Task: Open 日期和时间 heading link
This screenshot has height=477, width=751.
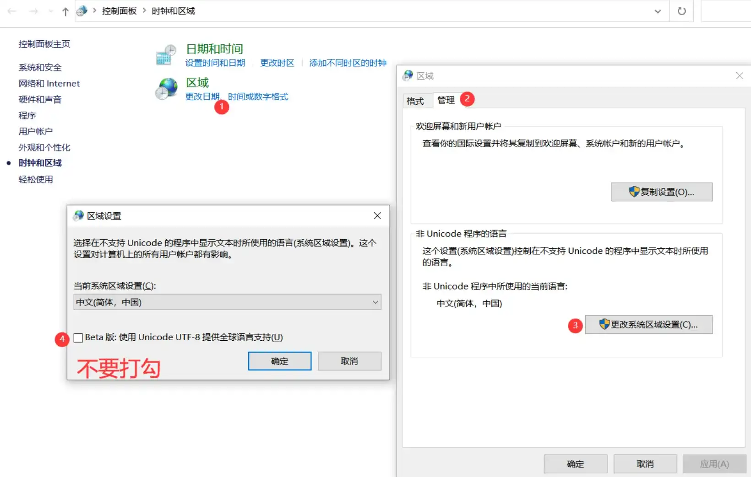Action: [214, 48]
